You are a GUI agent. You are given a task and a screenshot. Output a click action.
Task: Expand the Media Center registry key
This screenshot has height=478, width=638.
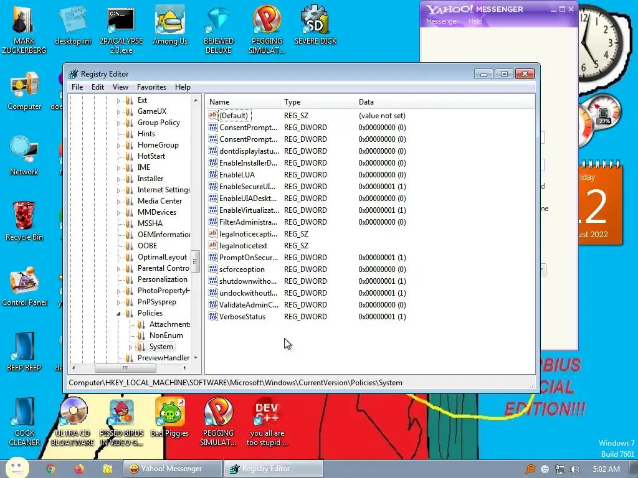pyautogui.click(x=118, y=201)
